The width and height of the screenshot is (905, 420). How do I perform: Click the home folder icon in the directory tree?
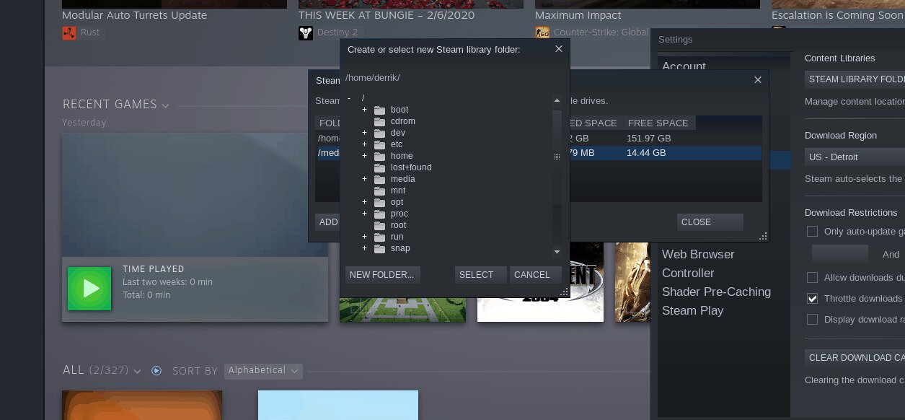click(380, 155)
